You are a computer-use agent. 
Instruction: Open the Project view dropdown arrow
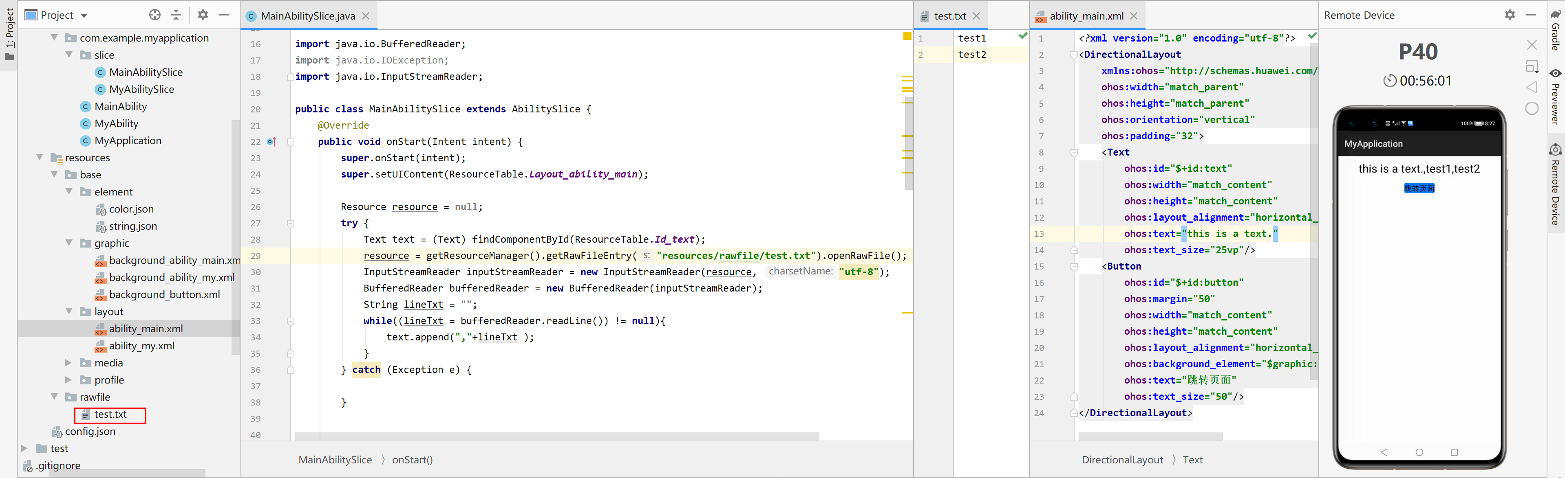(x=84, y=15)
